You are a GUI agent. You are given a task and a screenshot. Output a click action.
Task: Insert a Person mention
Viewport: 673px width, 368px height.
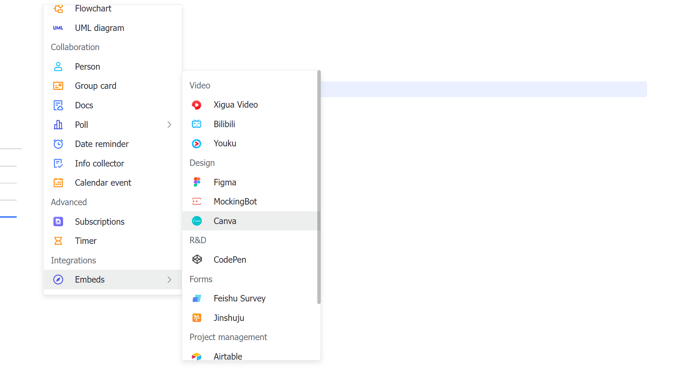(87, 66)
